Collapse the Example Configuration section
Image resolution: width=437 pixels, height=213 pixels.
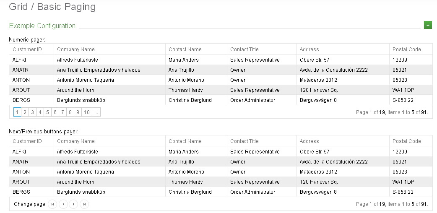click(x=428, y=25)
